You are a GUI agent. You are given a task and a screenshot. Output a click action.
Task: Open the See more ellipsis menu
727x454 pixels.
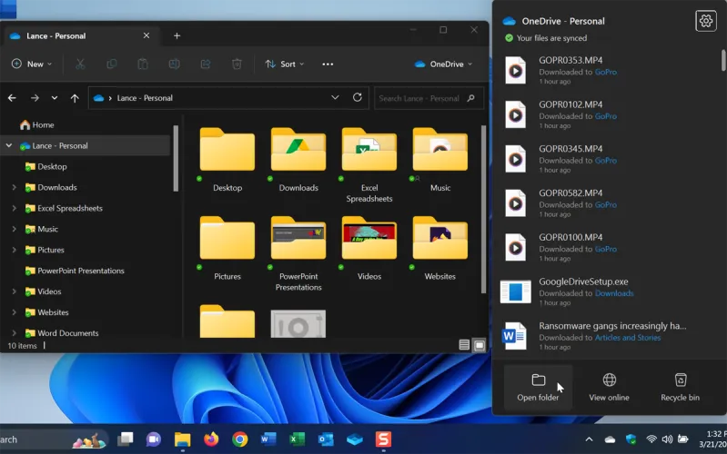pyautogui.click(x=328, y=64)
